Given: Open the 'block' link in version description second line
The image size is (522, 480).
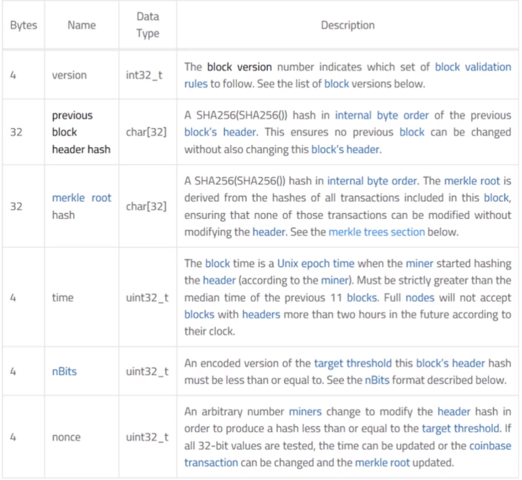Looking at the screenshot, I should [x=337, y=84].
